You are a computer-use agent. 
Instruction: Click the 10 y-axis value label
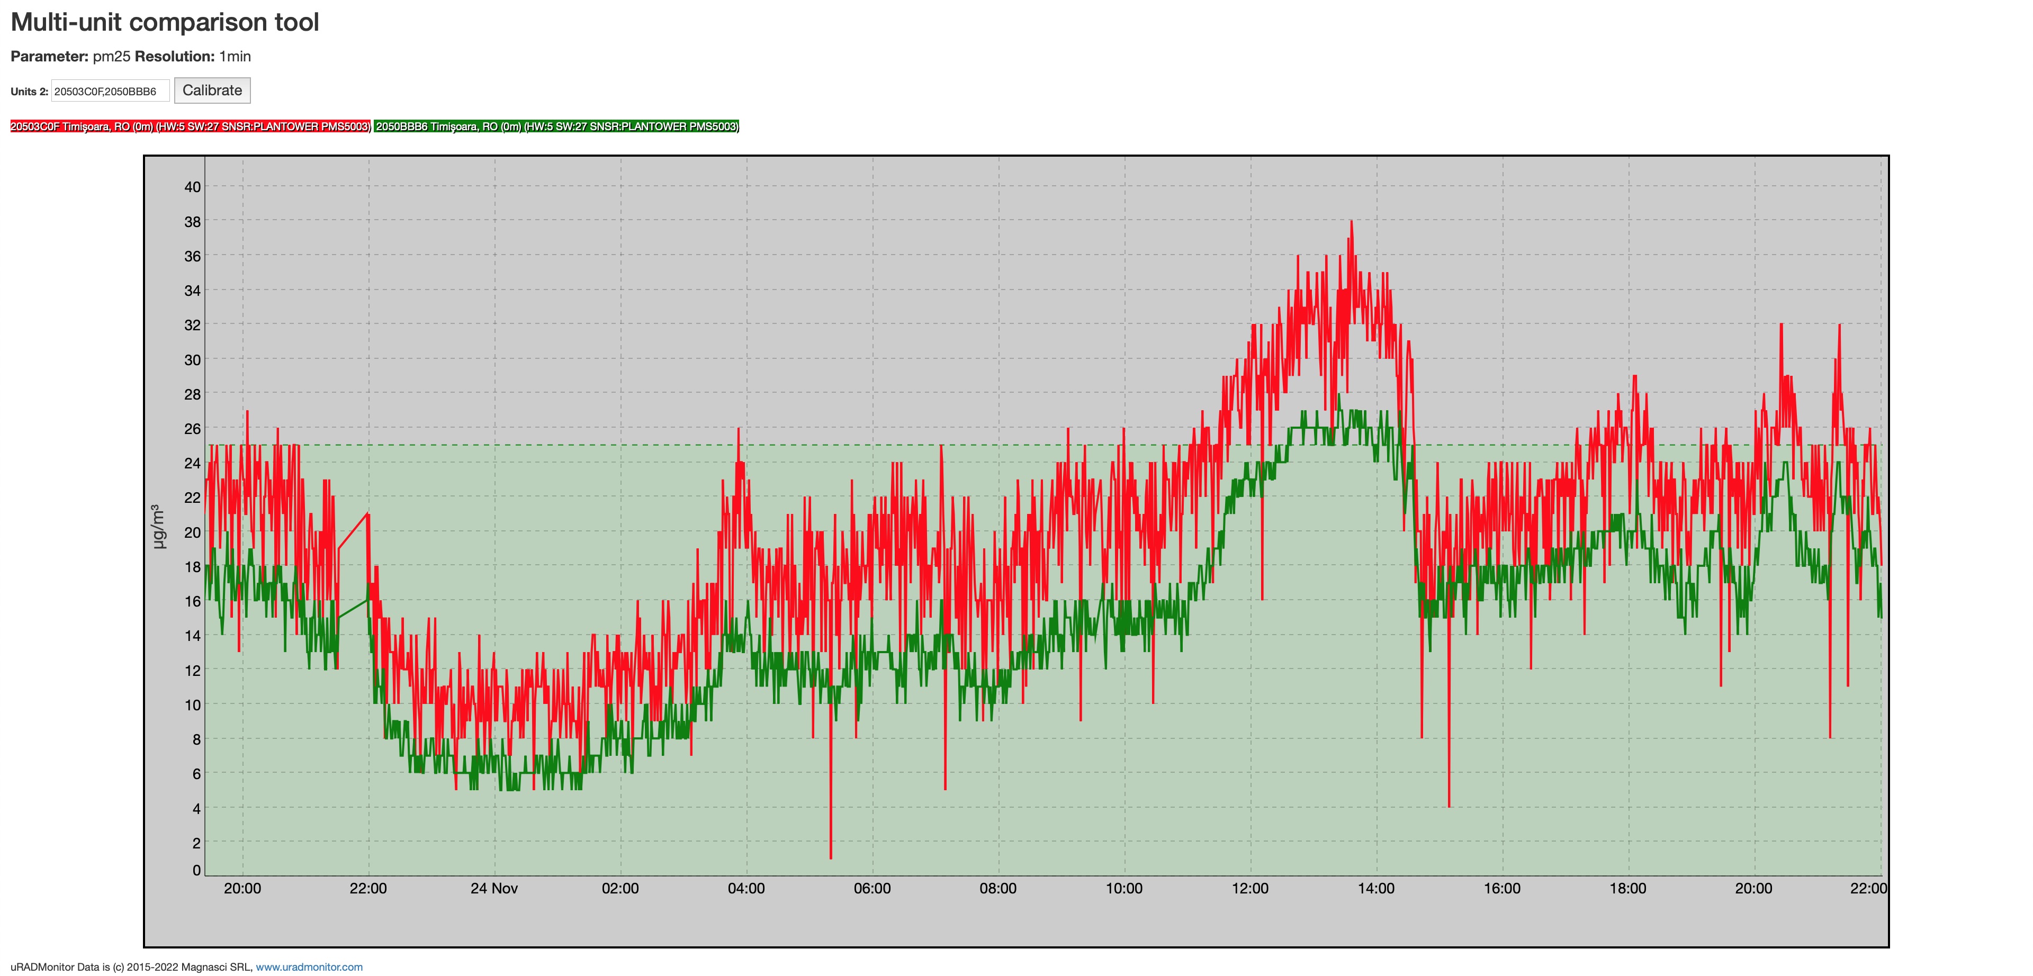pyautogui.click(x=193, y=704)
